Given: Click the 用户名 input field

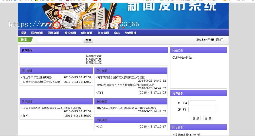Looking at the screenshot, I should pyautogui.click(x=202, y=103).
